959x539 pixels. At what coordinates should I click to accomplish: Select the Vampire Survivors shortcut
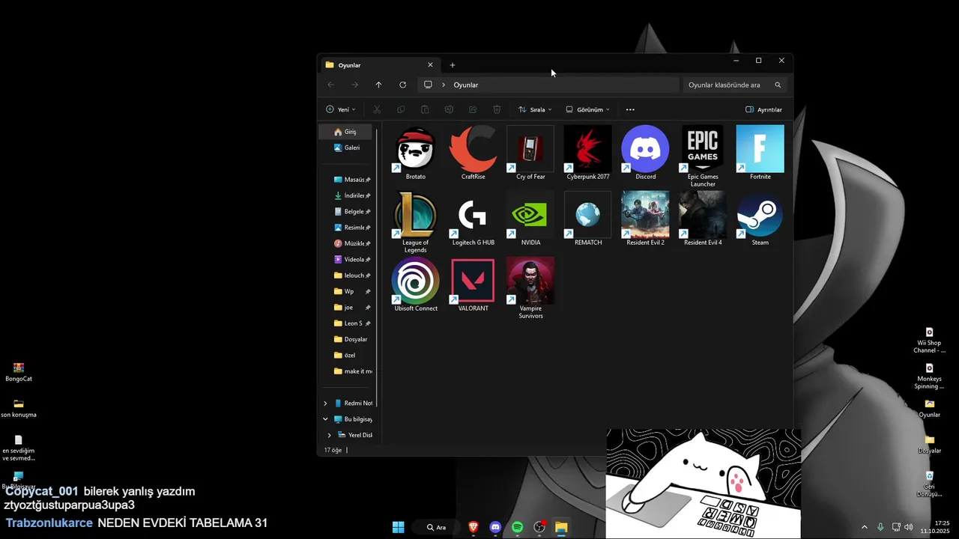point(530,287)
